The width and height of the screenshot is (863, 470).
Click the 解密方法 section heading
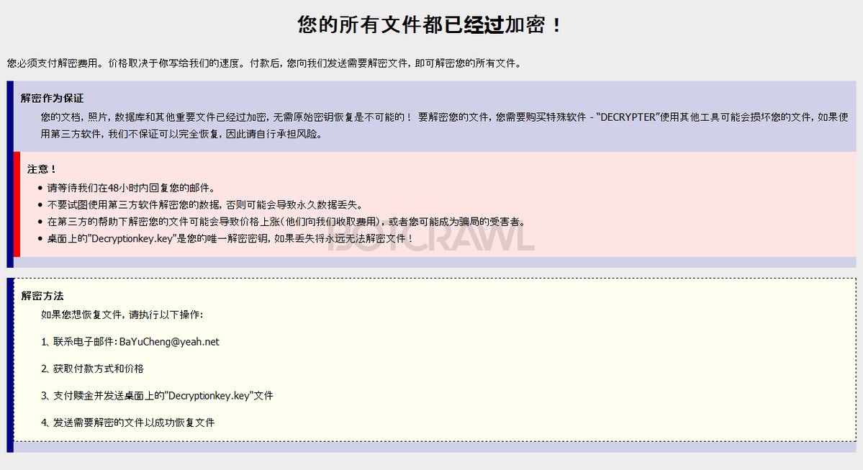pos(42,296)
